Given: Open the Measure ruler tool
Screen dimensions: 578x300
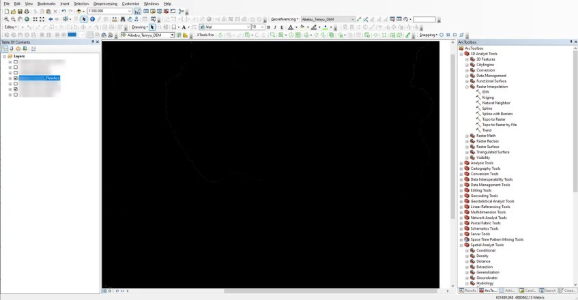Looking at the screenshot, I should (x=115, y=19).
